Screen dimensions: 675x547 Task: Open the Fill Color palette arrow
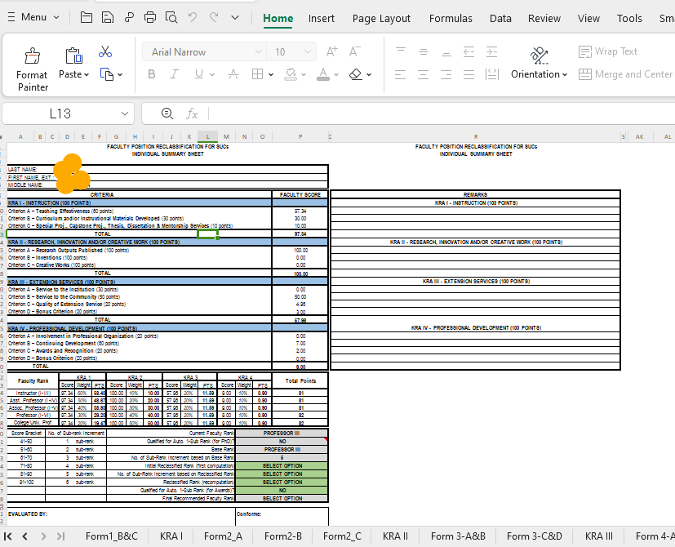(x=304, y=74)
